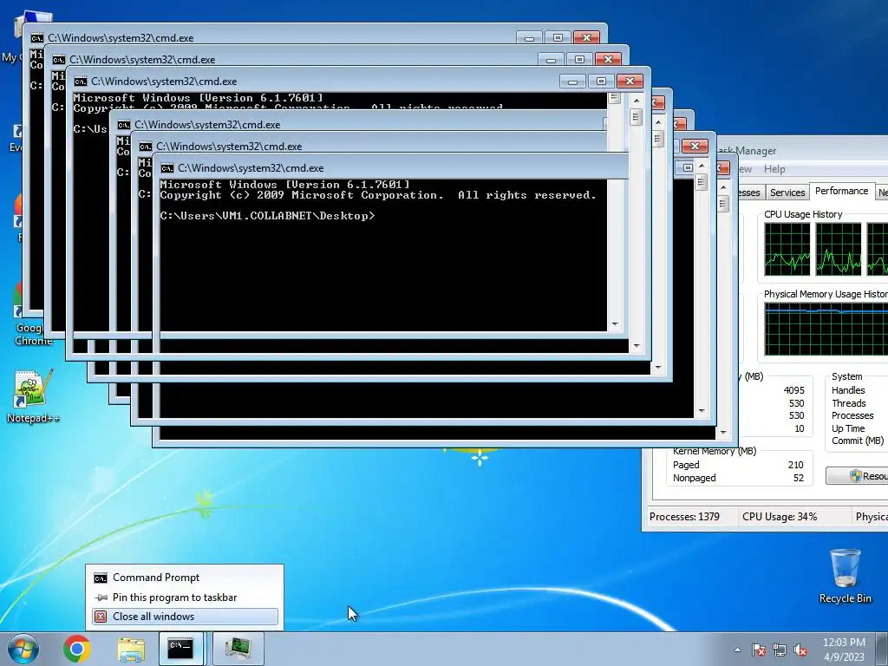Viewport: 888px width, 666px height.
Task: Show the clock reading 12:03 PM
Action: 844,643
